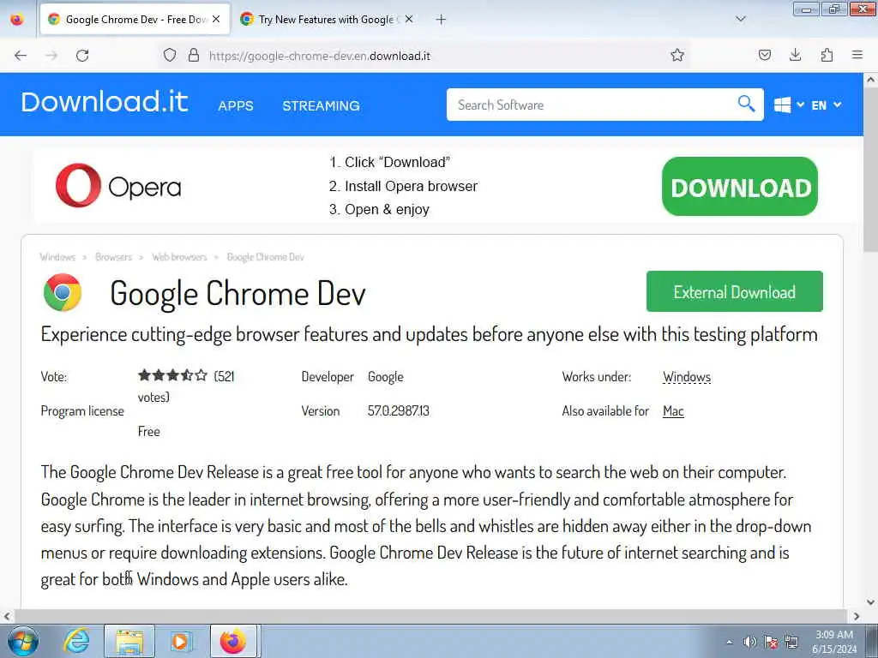Click the Download.it logo
878x658 pixels.
(x=104, y=102)
